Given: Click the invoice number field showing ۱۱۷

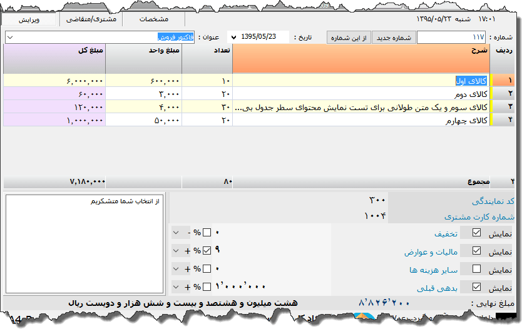Looking at the screenshot, I should (x=451, y=38).
